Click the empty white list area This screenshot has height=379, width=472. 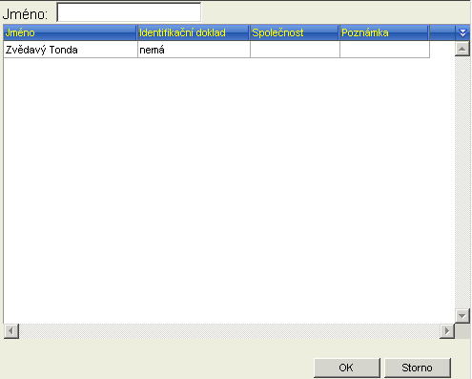point(229,191)
